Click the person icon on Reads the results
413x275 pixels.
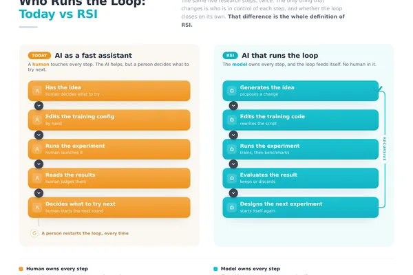click(37, 178)
